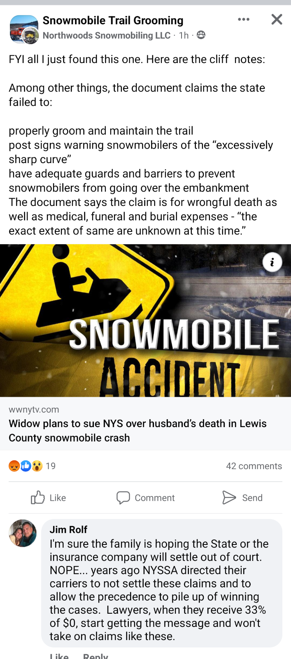
Task: Show the 19 reactions count
Action: pyautogui.click(x=51, y=466)
